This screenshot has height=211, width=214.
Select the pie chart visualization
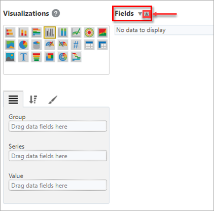23,45
